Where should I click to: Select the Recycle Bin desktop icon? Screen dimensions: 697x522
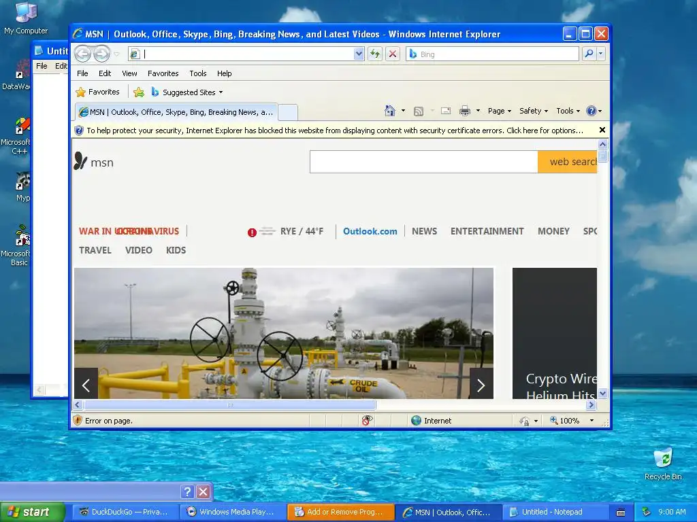[663, 464]
